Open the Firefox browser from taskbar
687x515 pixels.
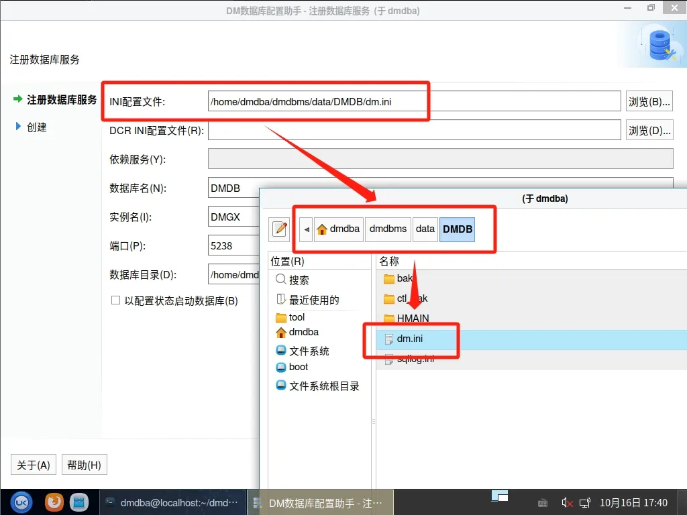(54, 502)
